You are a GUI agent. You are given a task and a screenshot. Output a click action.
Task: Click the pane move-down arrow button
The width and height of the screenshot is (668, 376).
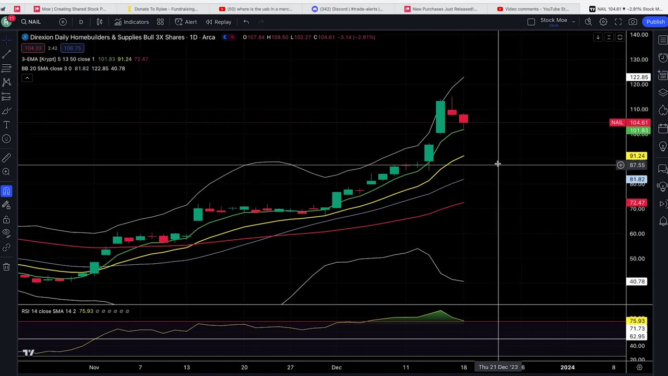[x=598, y=37]
